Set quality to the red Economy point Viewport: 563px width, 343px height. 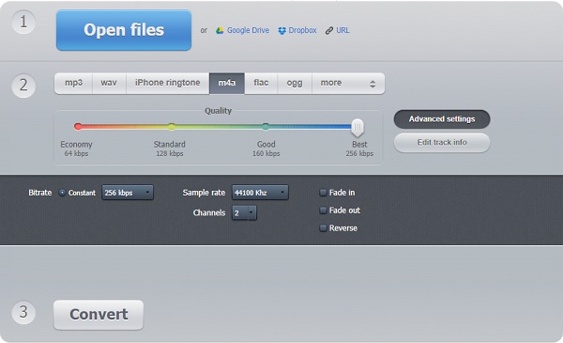tap(78, 126)
